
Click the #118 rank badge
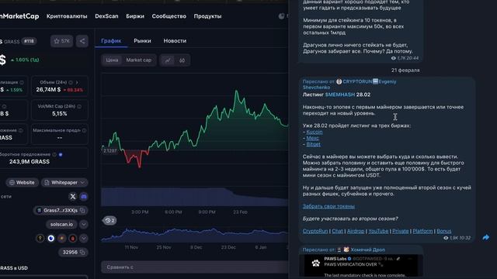point(29,41)
